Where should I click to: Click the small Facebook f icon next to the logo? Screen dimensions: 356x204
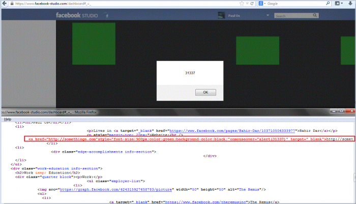[107, 16]
